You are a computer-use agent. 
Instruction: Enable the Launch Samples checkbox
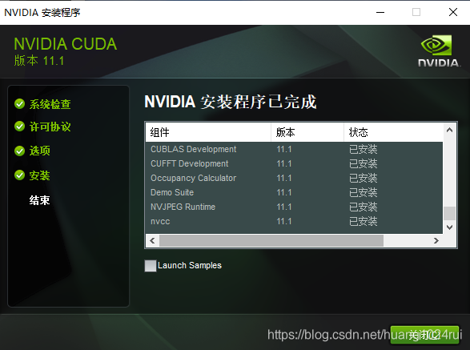point(151,266)
